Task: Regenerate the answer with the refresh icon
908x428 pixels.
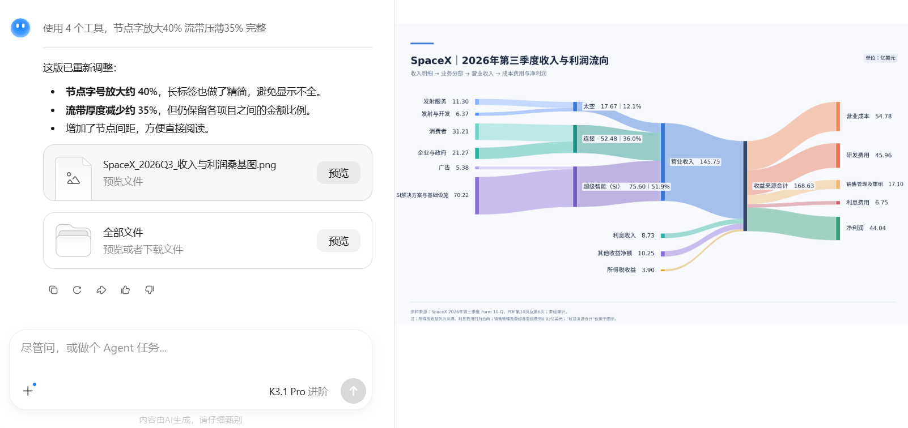Action: click(77, 290)
